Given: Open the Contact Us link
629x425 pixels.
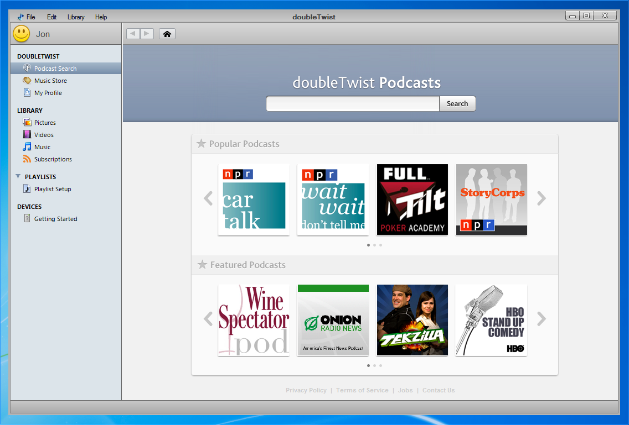Looking at the screenshot, I should pos(439,390).
